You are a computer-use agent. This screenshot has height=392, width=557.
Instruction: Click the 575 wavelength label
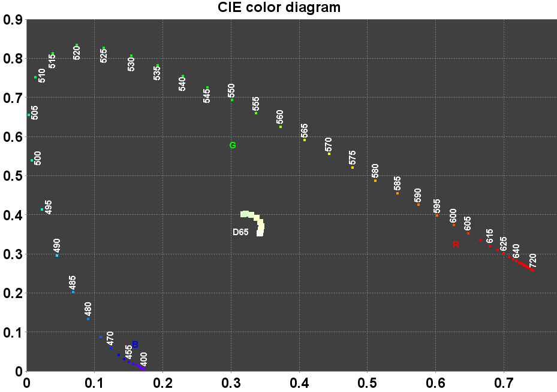pos(353,158)
